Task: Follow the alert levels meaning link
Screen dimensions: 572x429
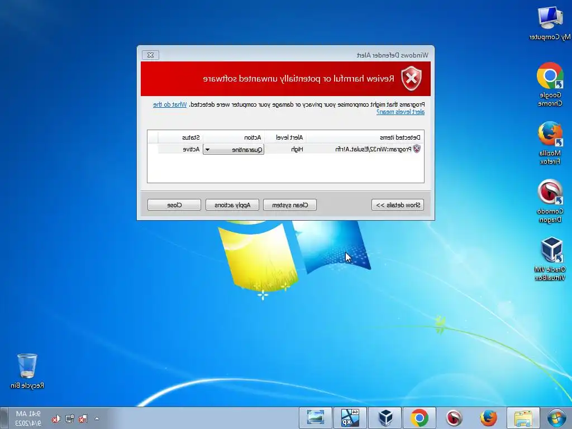Action: click(x=400, y=112)
